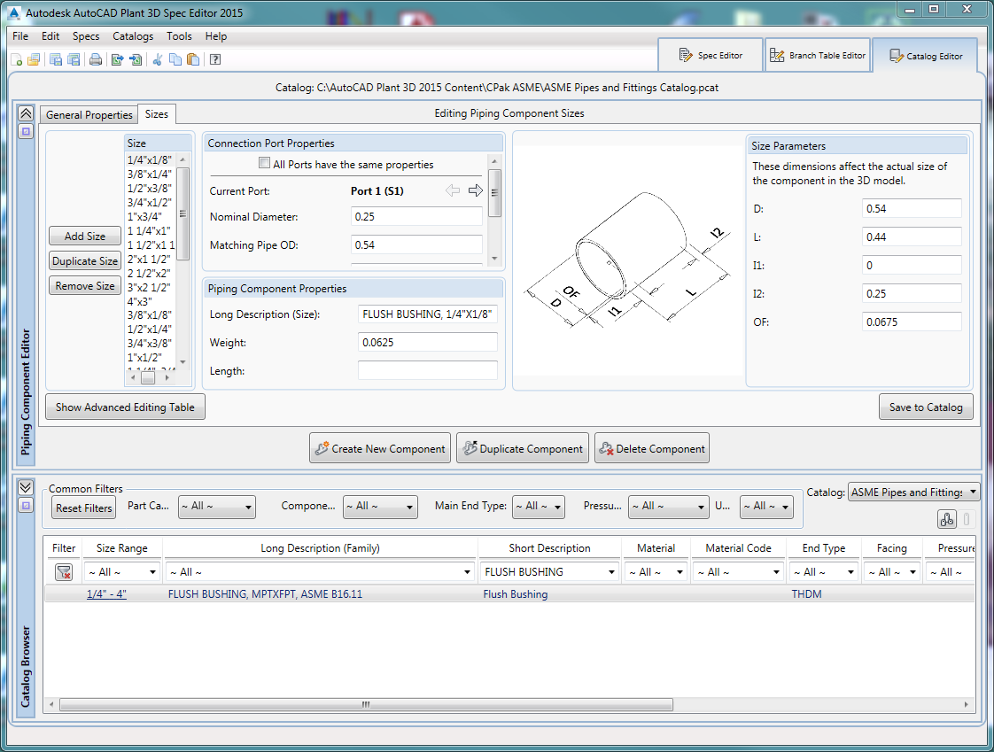This screenshot has width=994, height=752.
Task: Select the 1/4" - 4" size range link
Action: tap(105, 593)
